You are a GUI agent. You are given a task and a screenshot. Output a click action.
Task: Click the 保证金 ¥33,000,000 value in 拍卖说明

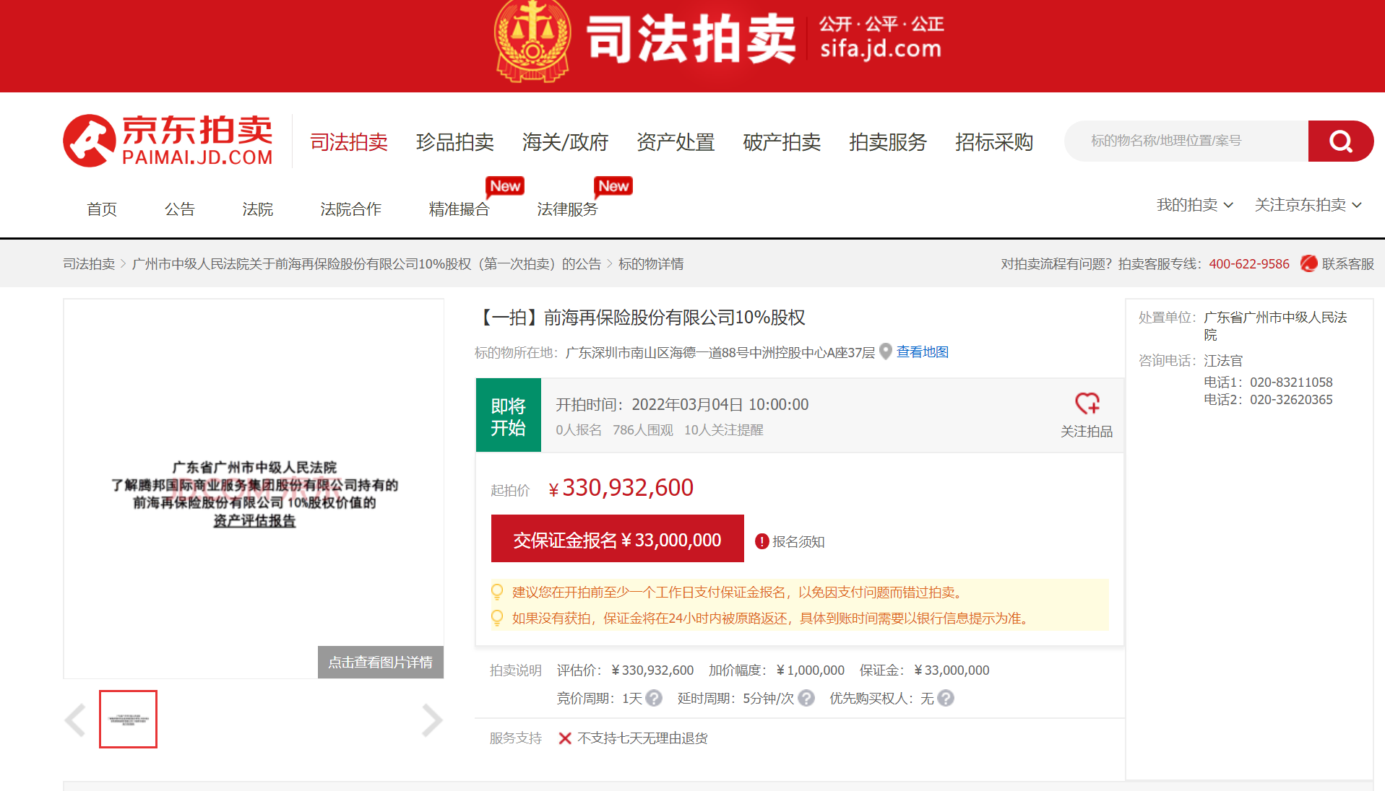[952, 670]
